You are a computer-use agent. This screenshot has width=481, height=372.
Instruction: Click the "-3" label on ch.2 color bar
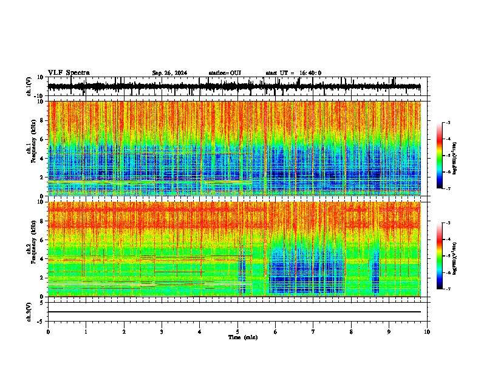[448, 223]
